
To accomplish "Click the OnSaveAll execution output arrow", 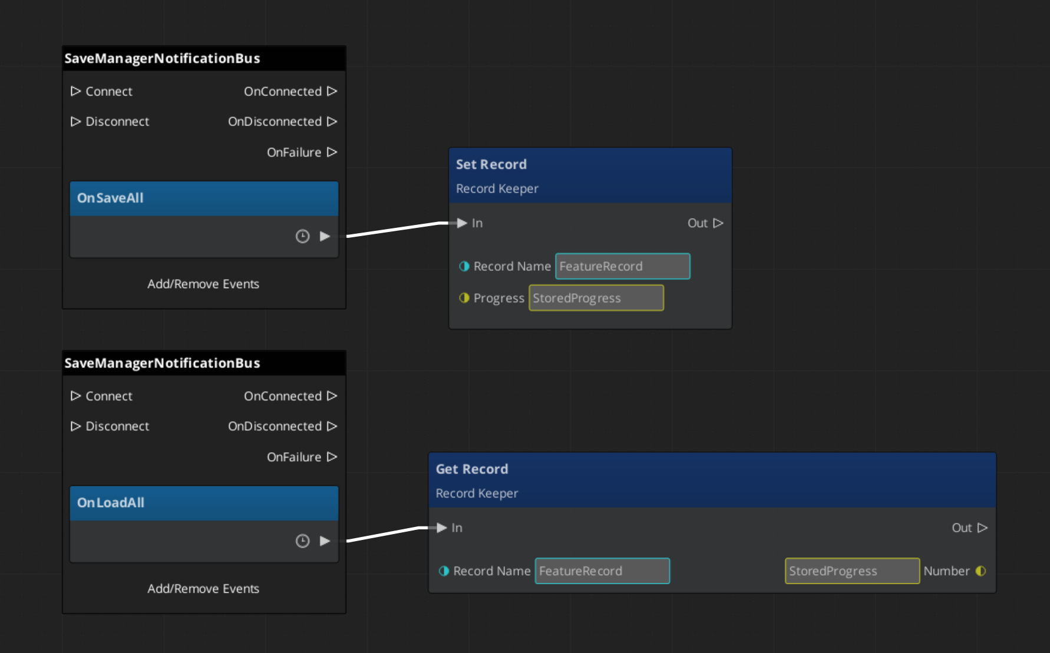I will [325, 236].
